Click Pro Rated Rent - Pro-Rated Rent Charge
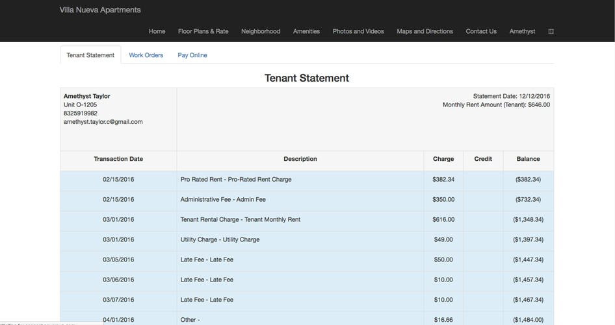 (236, 179)
